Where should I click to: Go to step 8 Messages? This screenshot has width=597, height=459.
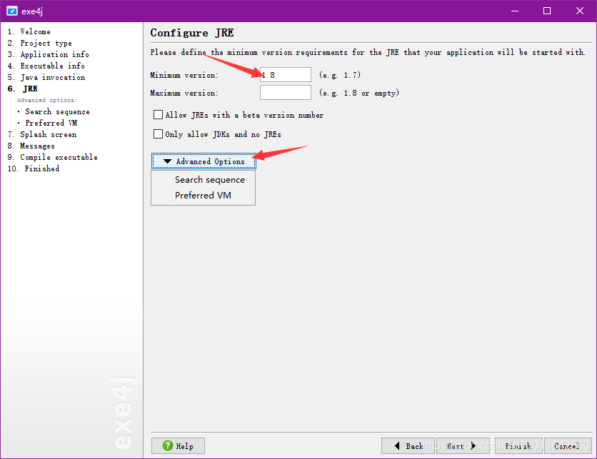point(31,146)
